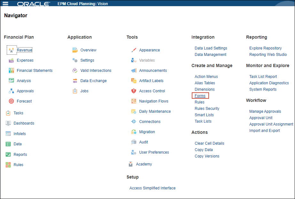Screen dimensions: 295x199
Task: Click the Approvals icon
Action: pyautogui.click(x=12, y=91)
